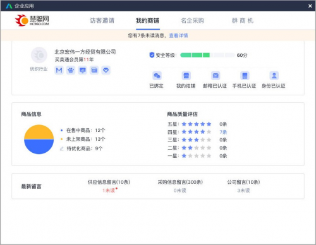316x245 pixels.
Task: Click the 查看详情 link for unread messages
Action: [178, 35]
